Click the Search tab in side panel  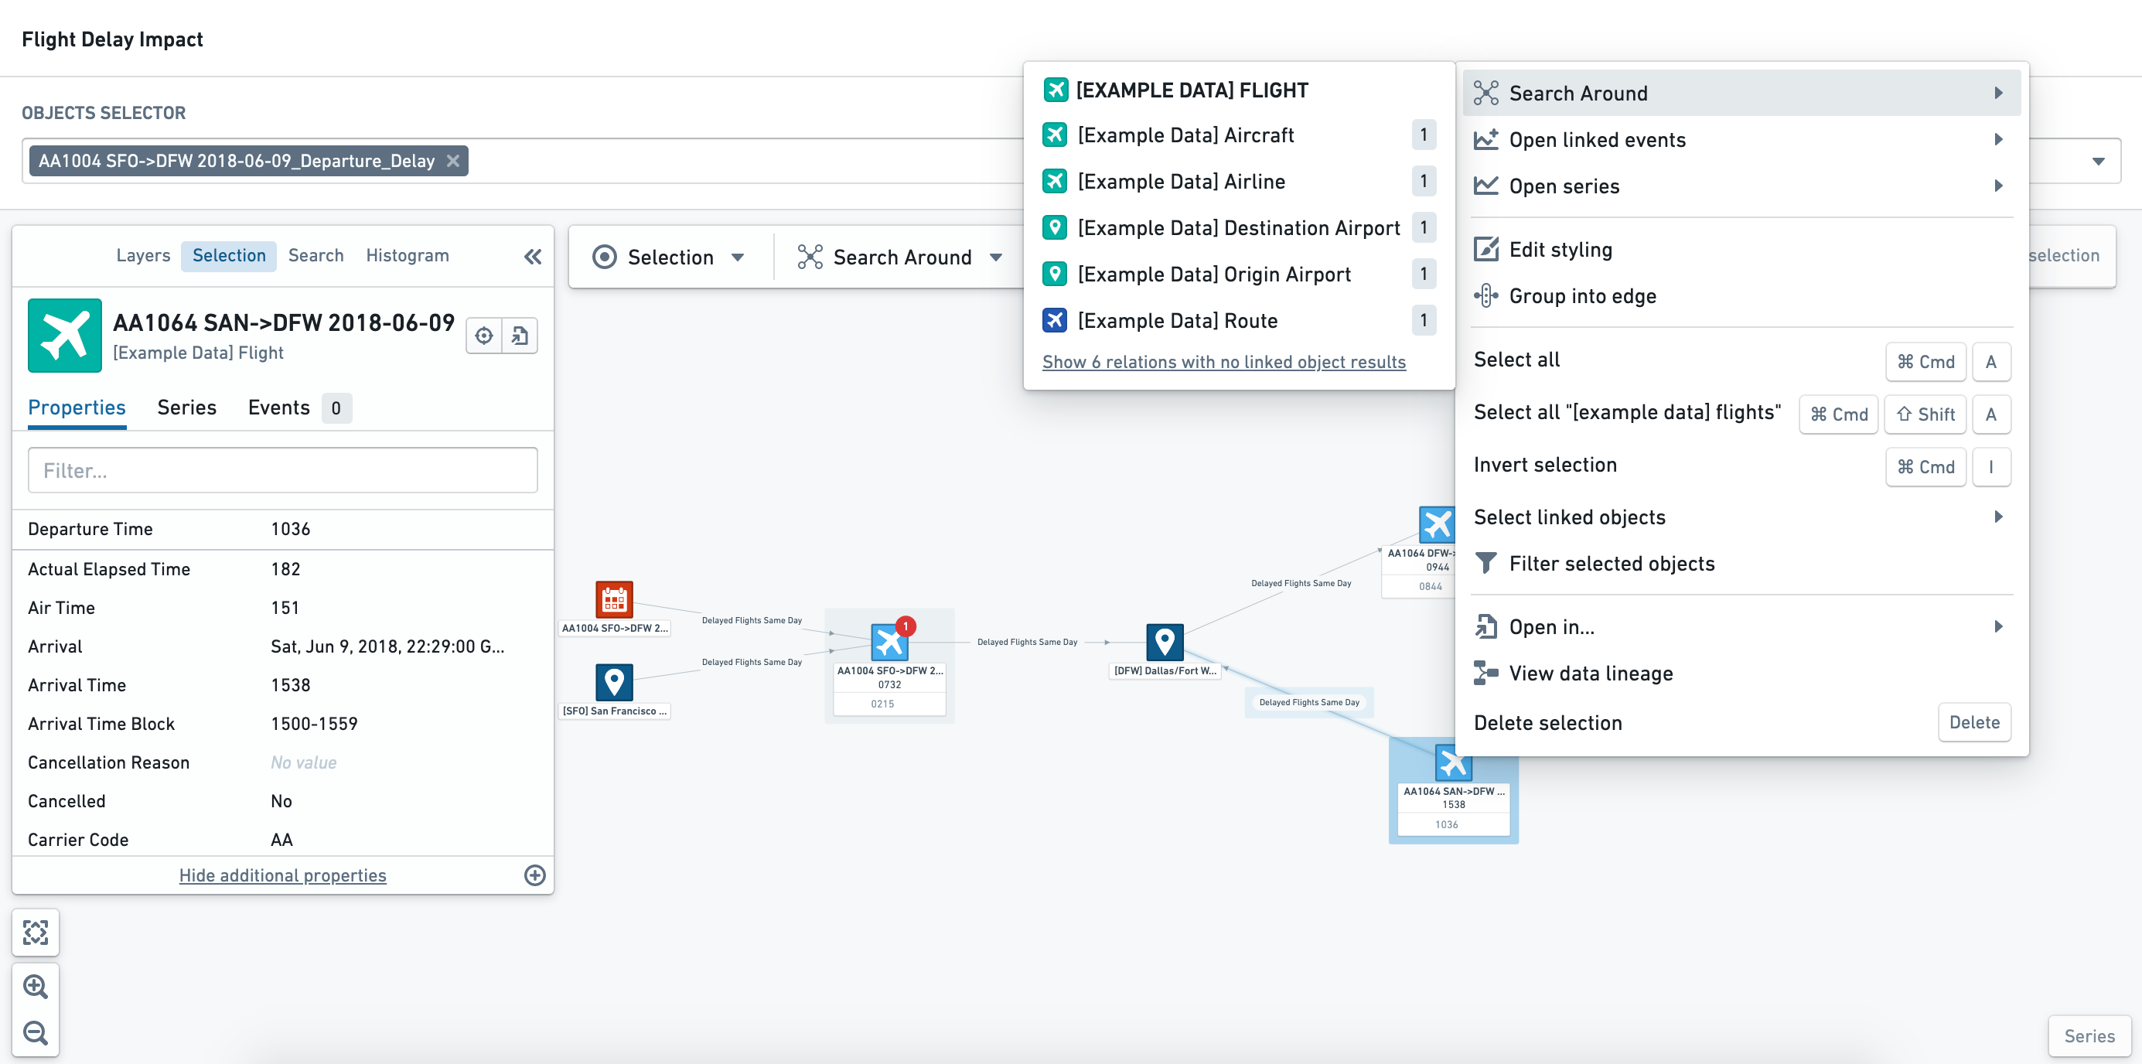pyautogui.click(x=316, y=256)
